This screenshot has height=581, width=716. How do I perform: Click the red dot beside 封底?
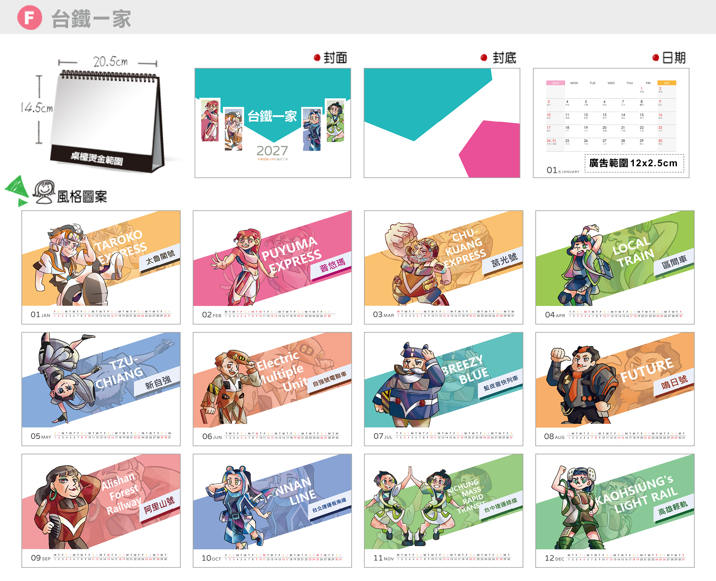484,58
